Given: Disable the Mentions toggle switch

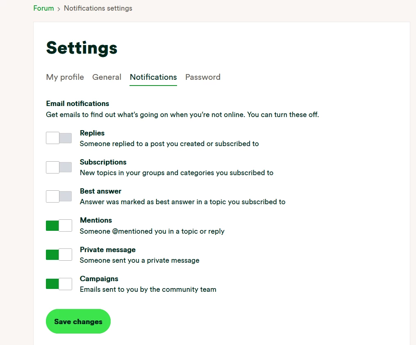Looking at the screenshot, I should pyautogui.click(x=59, y=225).
